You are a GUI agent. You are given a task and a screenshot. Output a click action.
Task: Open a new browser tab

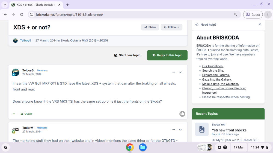click(67, 5)
